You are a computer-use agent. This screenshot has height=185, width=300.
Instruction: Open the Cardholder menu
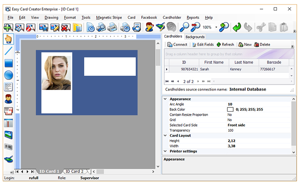(x=172, y=17)
